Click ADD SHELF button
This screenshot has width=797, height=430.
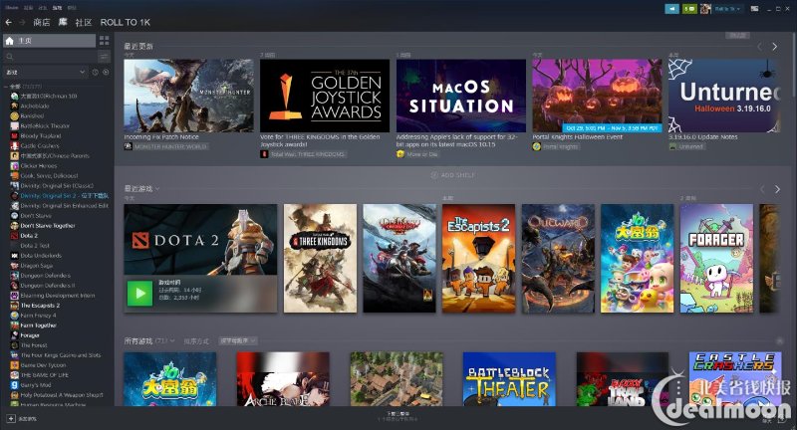(453, 175)
